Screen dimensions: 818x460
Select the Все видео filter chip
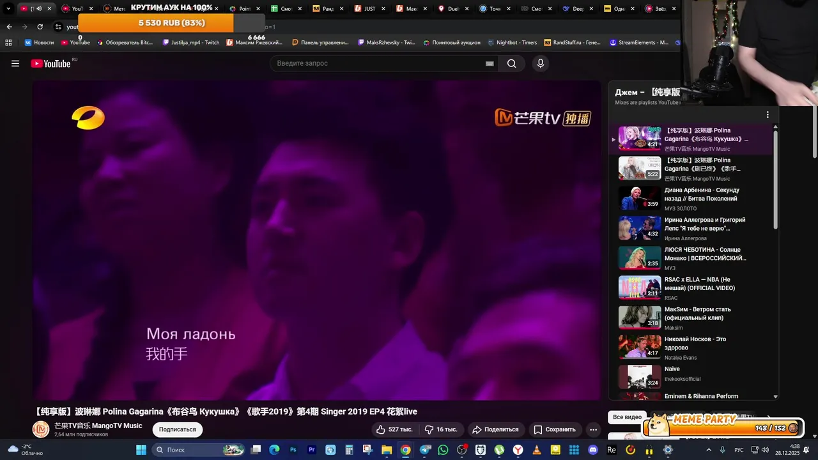[627, 417]
